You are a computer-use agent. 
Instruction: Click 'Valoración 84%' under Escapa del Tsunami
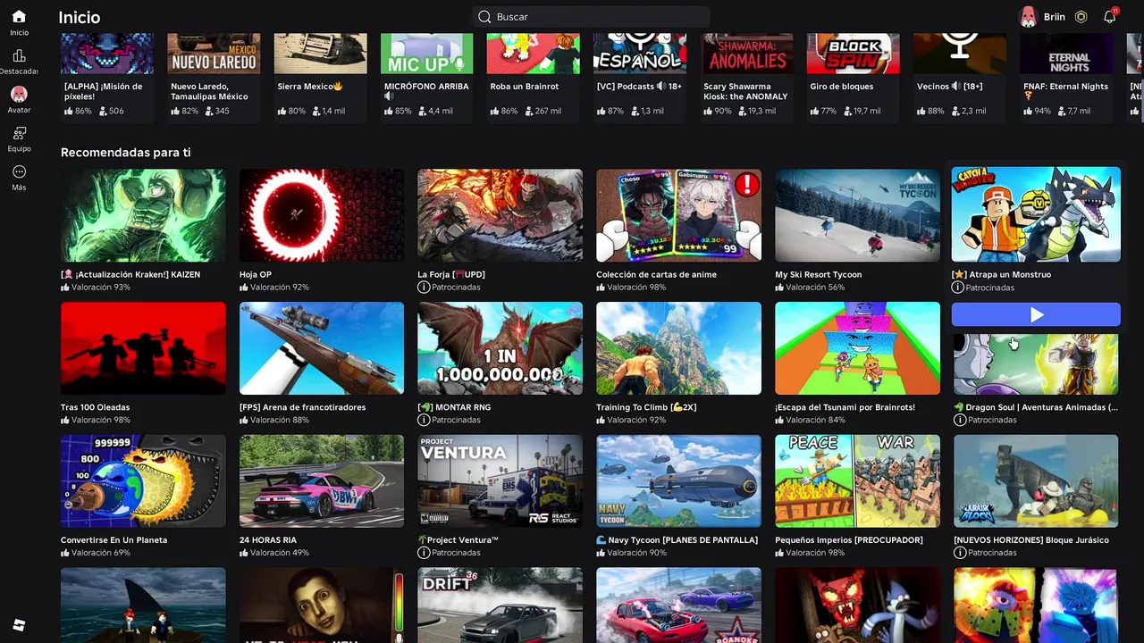tap(815, 420)
